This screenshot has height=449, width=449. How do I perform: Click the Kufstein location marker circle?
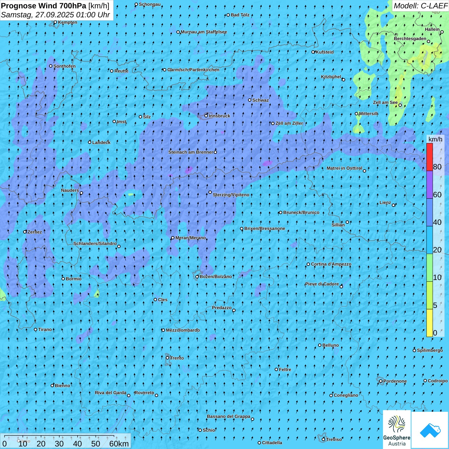pos(313,52)
